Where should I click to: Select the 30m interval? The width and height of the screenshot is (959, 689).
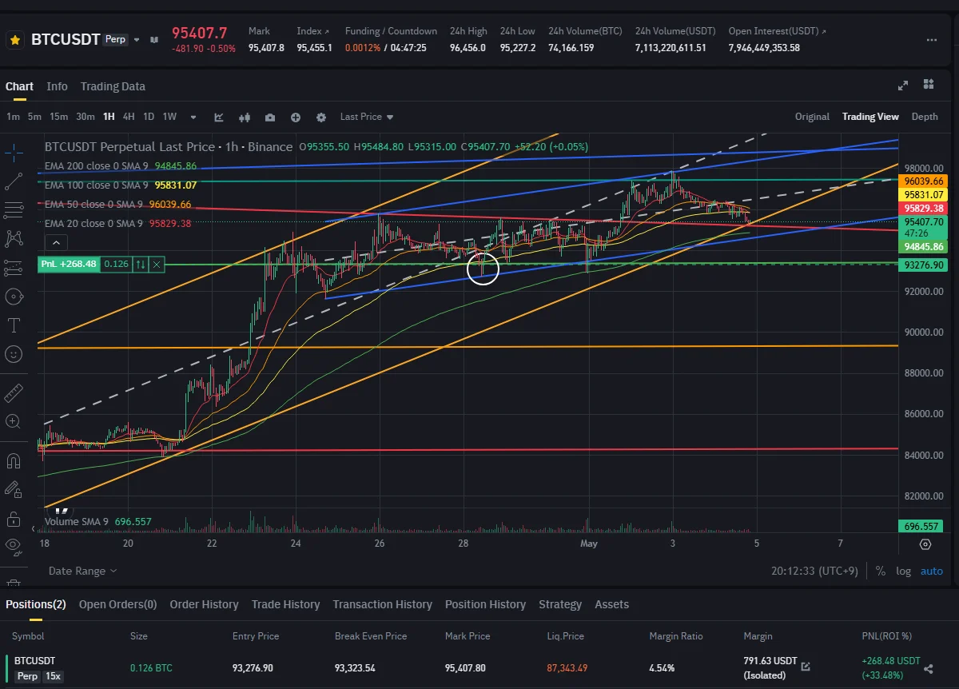[x=85, y=117]
